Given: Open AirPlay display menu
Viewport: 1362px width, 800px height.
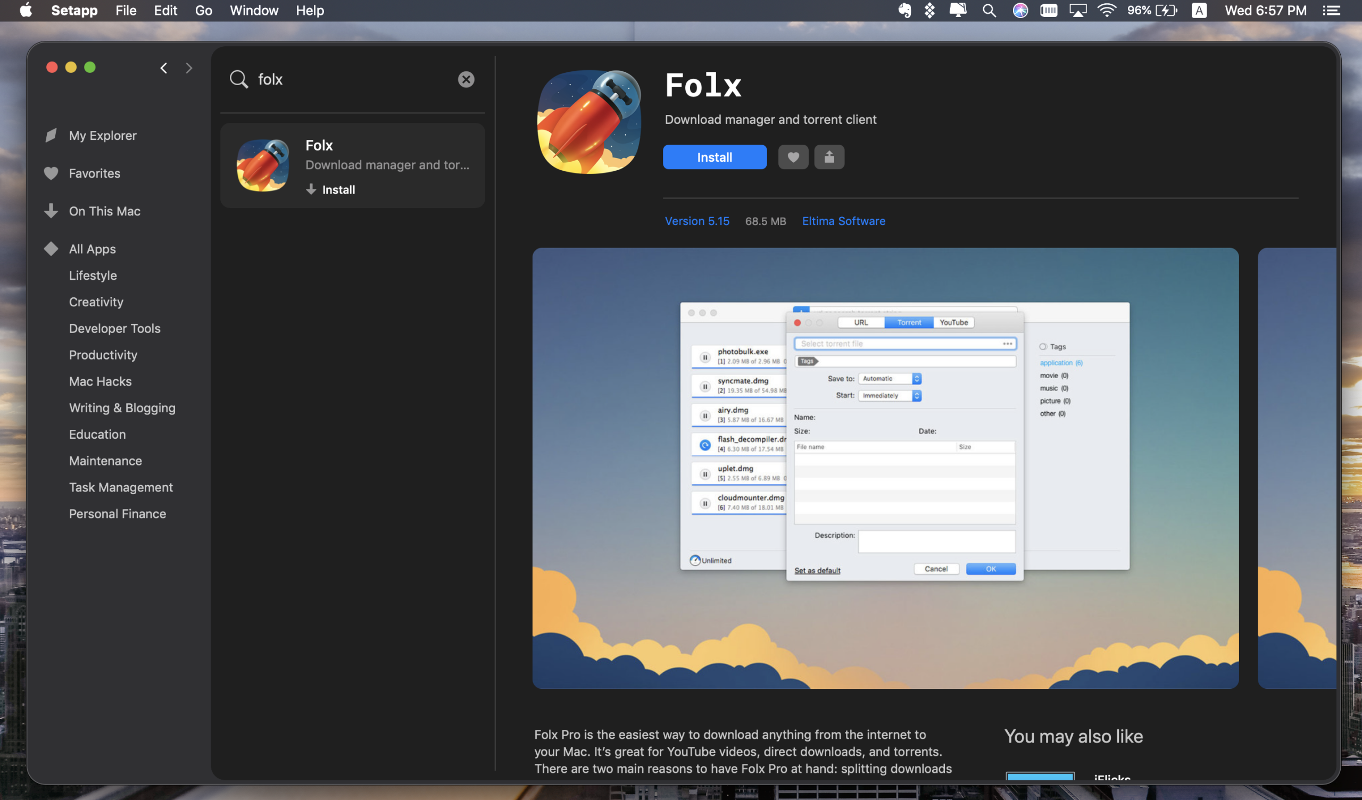Looking at the screenshot, I should tap(1077, 10).
